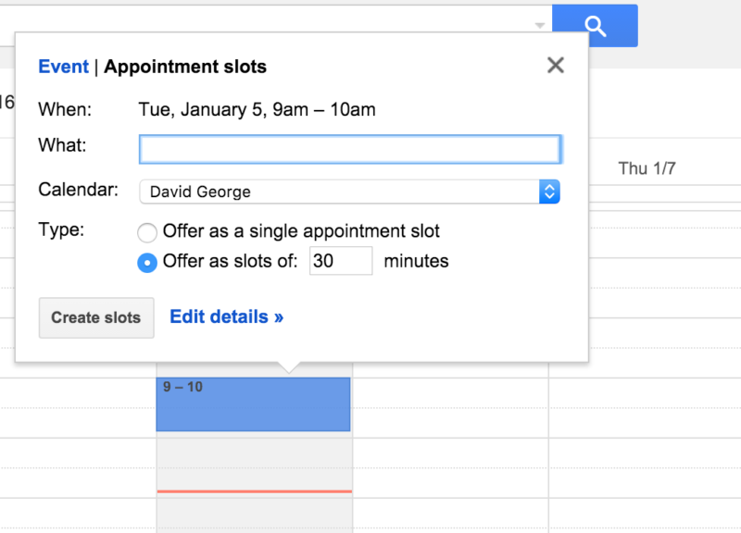This screenshot has width=741, height=533.
Task: Click the Offer as a single appointment slot label
Action: point(301,231)
